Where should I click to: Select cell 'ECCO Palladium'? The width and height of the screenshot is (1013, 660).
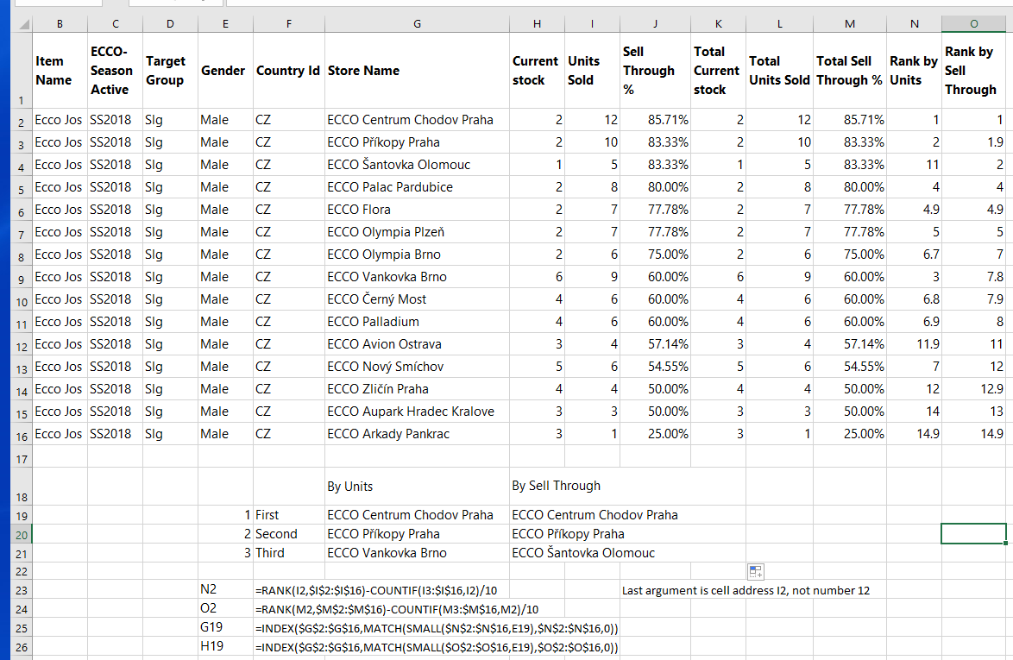417,322
